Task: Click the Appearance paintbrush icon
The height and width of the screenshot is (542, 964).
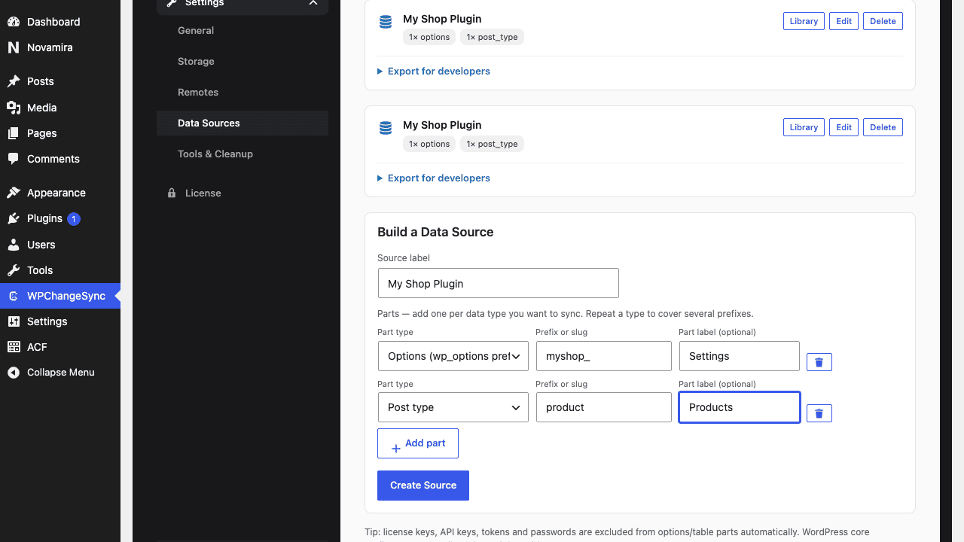Action: [14, 193]
